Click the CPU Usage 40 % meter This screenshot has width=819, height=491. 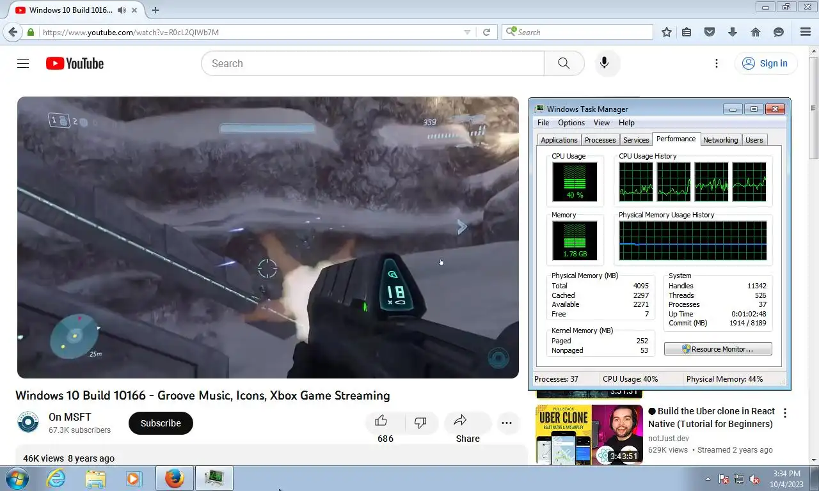[x=575, y=182]
